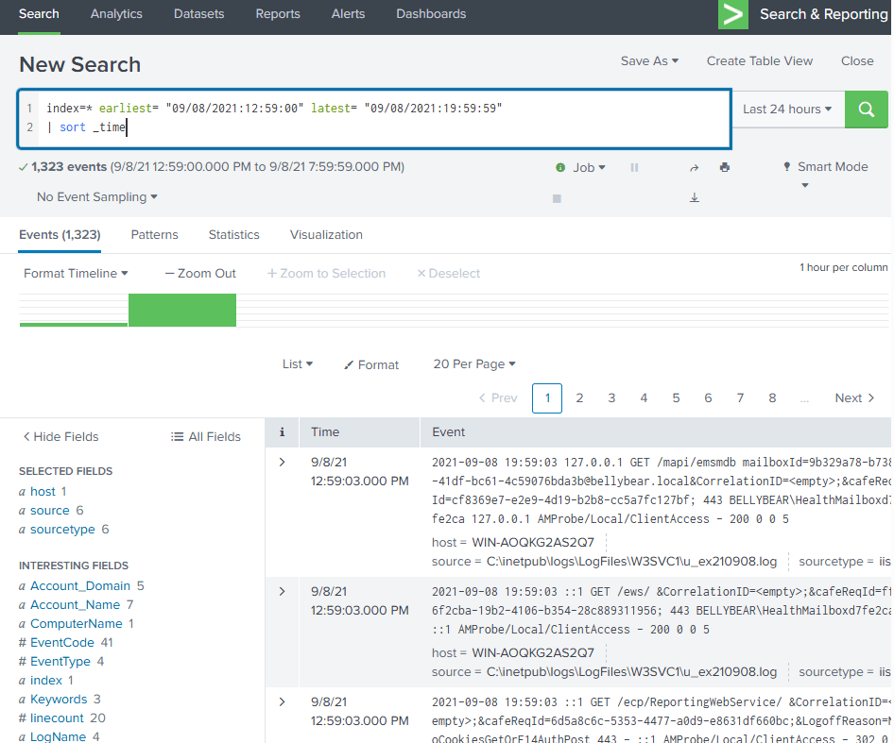This screenshot has height=743, width=894.
Task: Stop the search job
Action: click(x=557, y=198)
